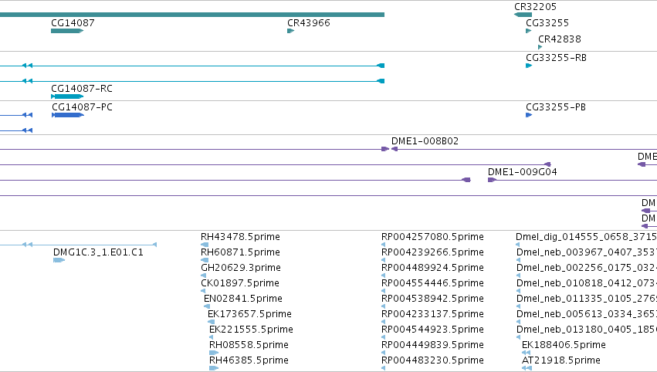Screen dimensions: 657x372
Task: Click the EK173657.5prime EST glyph
Action: pos(212,322)
